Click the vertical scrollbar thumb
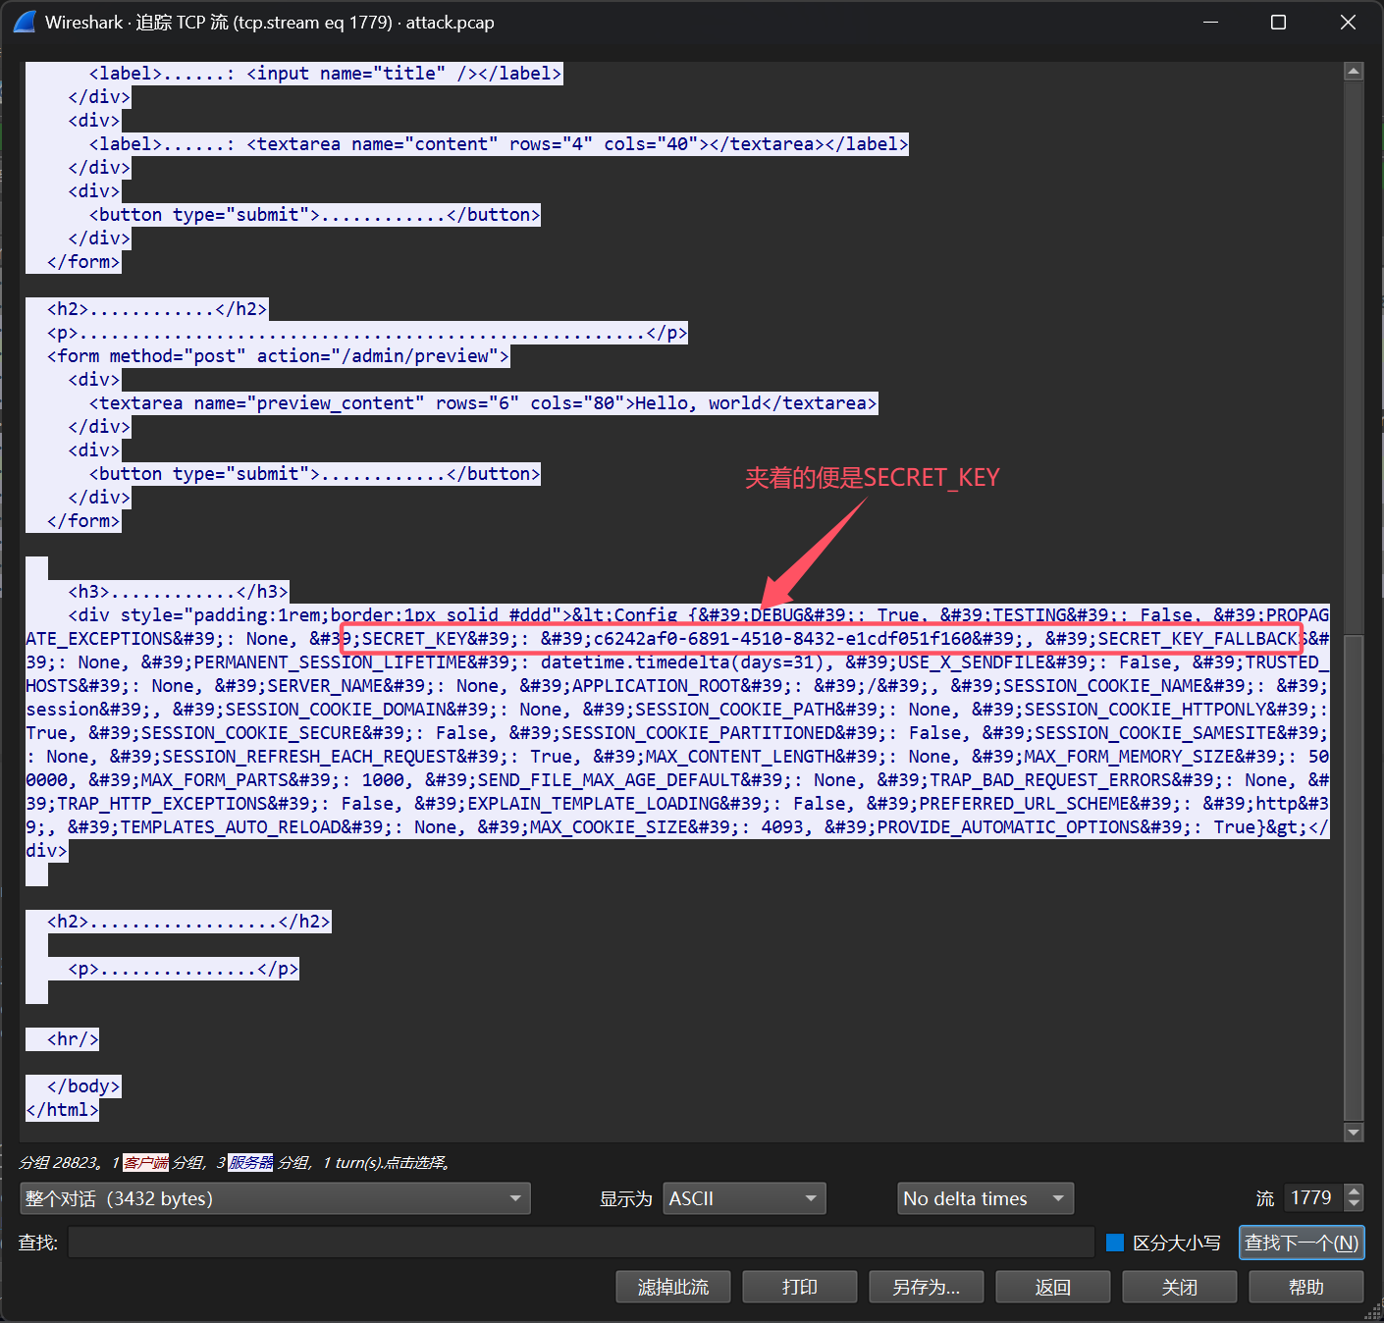 coord(1354,873)
